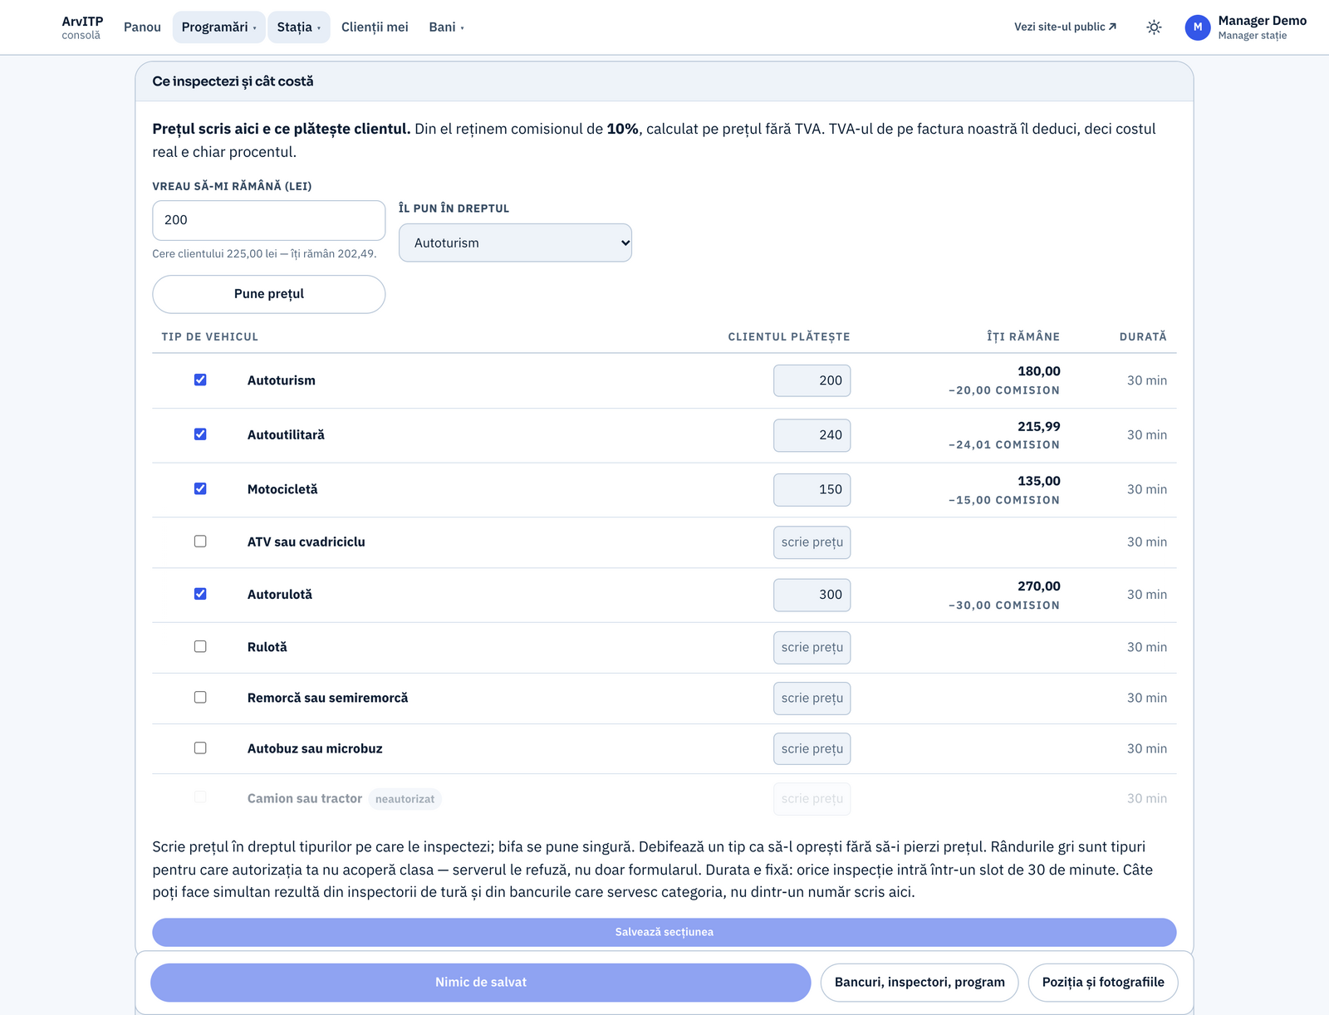
Task: Click the −24,01 COMISION text
Action: coord(1004,445)
